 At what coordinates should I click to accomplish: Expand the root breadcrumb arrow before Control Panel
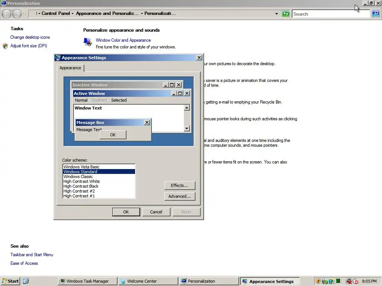(x=38, y=14)
